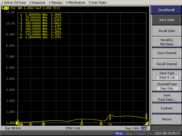The width and height of the screenshot is (182, 136).
Task: Select marker 6 at 500 MHz
Action: pos(82,121)
